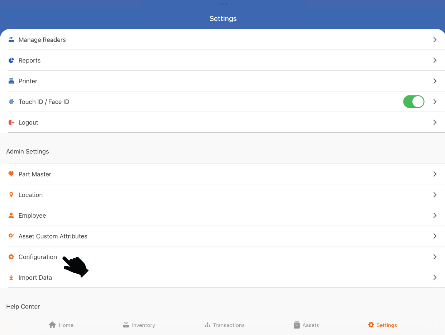Expand Manage Readers using its chevron
The image size is (445, 335).
pos(435,40)
